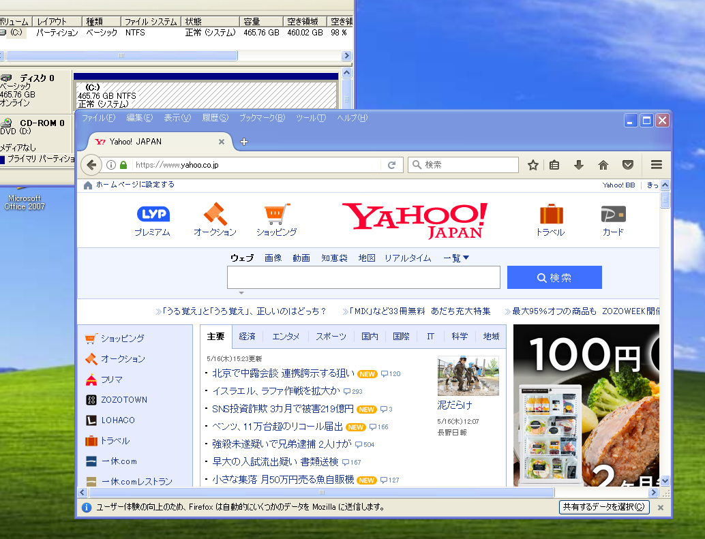
Task: Select the 知恵袋 search category
Action: click(x=334, y=258)
